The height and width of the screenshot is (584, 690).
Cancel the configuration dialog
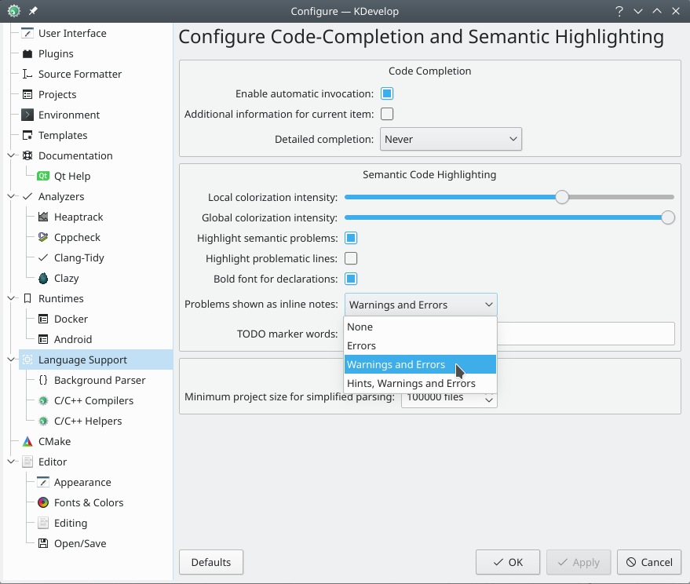tap(649, 562)
